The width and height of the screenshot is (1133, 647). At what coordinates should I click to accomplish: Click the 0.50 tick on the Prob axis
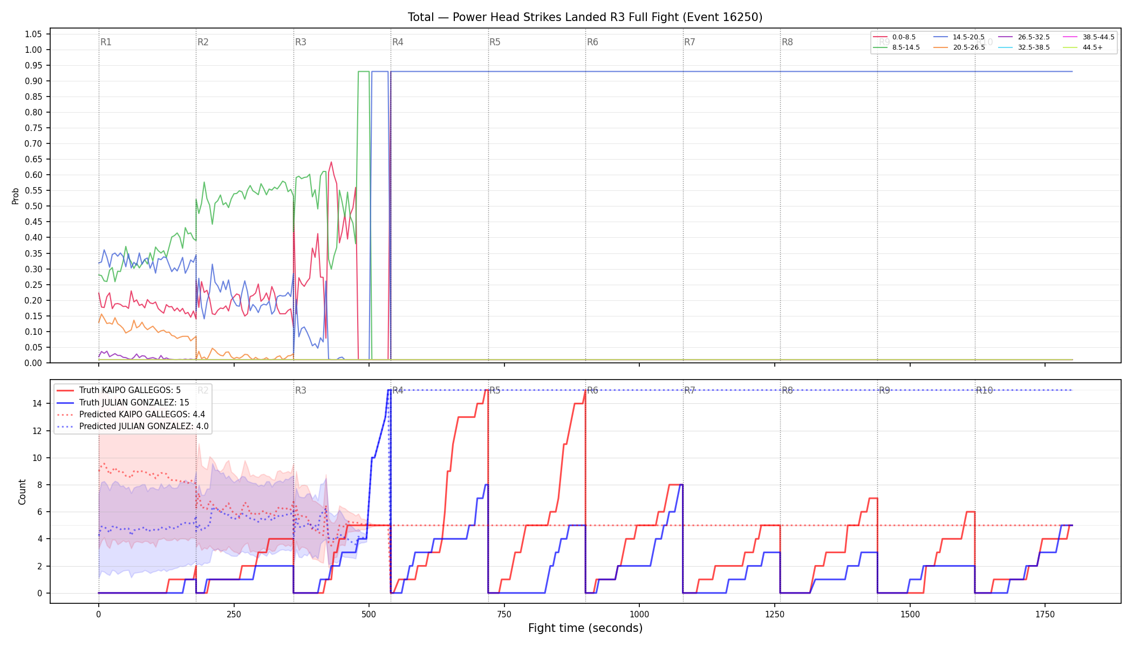point(33,206)
